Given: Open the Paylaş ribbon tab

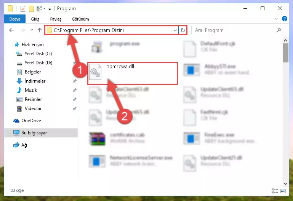Looking at the screenshot, I should pos(56,19).
